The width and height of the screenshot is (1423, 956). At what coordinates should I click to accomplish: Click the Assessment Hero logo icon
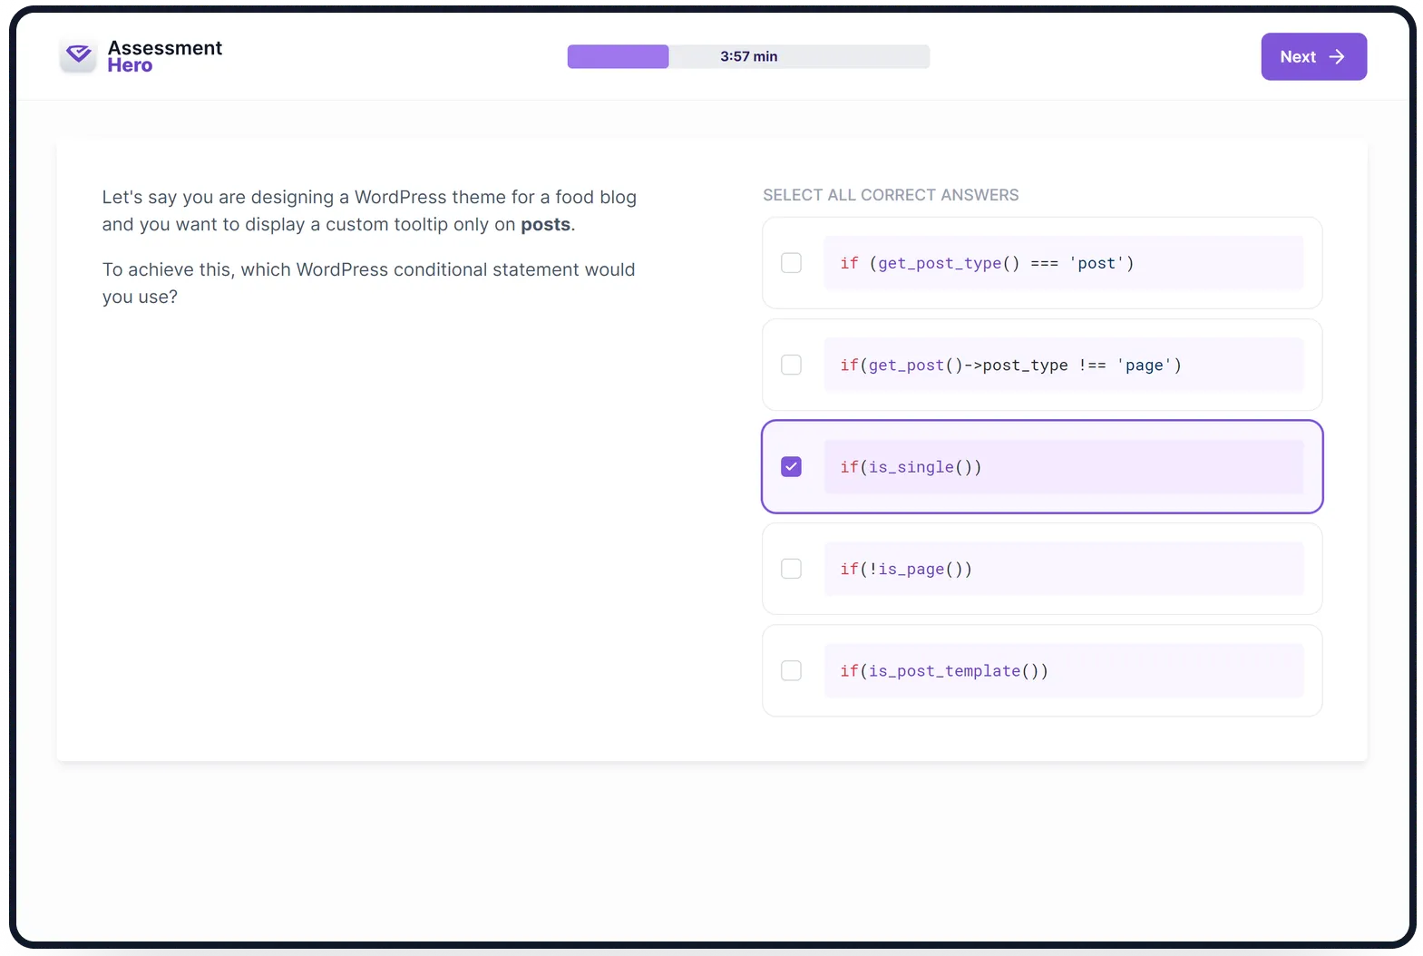click(79, 56)
